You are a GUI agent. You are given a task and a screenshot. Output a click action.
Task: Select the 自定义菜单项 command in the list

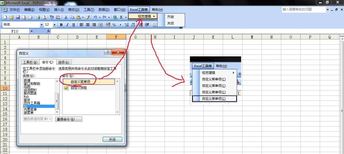pyautogui.click(x=89, y=82)
